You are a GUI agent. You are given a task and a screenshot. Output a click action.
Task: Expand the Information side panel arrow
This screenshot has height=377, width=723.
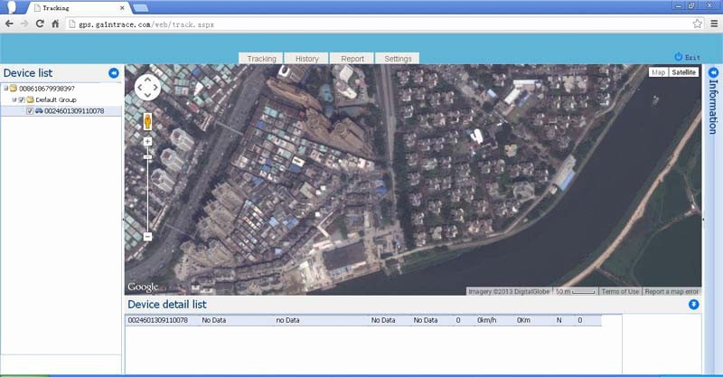[x=710, y=72]
